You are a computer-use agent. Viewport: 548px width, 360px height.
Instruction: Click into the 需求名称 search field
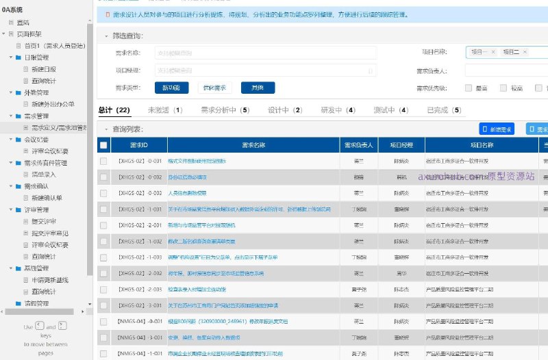pos(266,53)
